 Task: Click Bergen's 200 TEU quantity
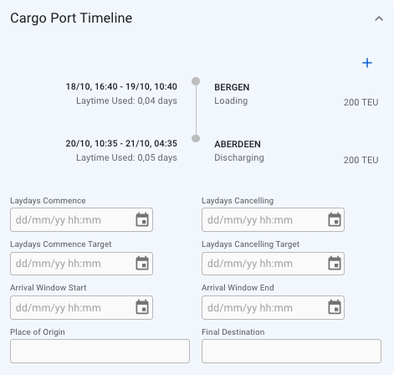pyautogui.click(x=361, y=102)
